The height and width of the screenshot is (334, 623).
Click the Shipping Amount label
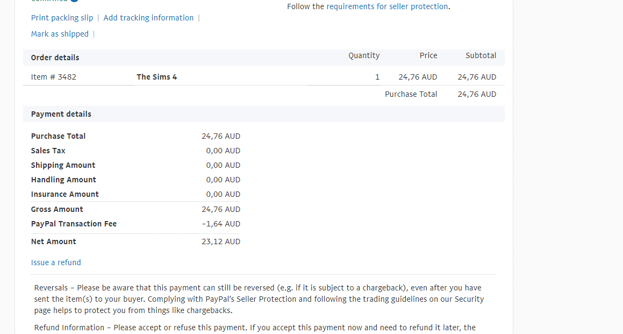(63, 165)
